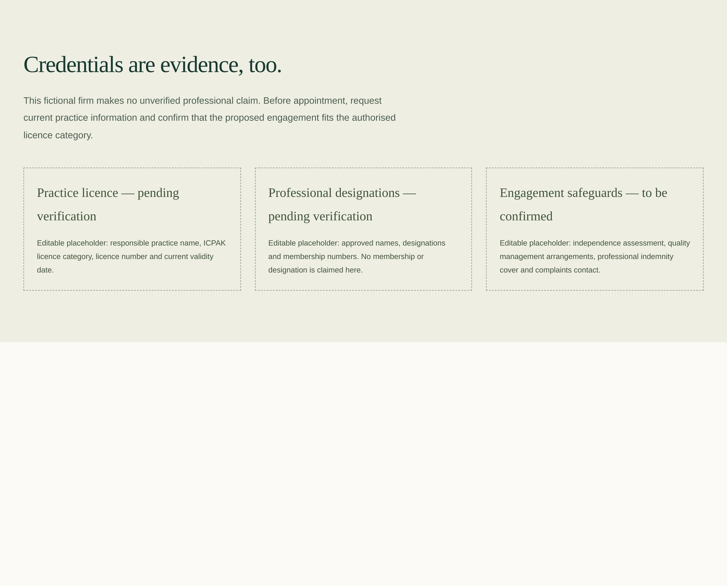Select the "Professional designations — pending verification" card title
This screenshot has width=727, height=586.
342,204
